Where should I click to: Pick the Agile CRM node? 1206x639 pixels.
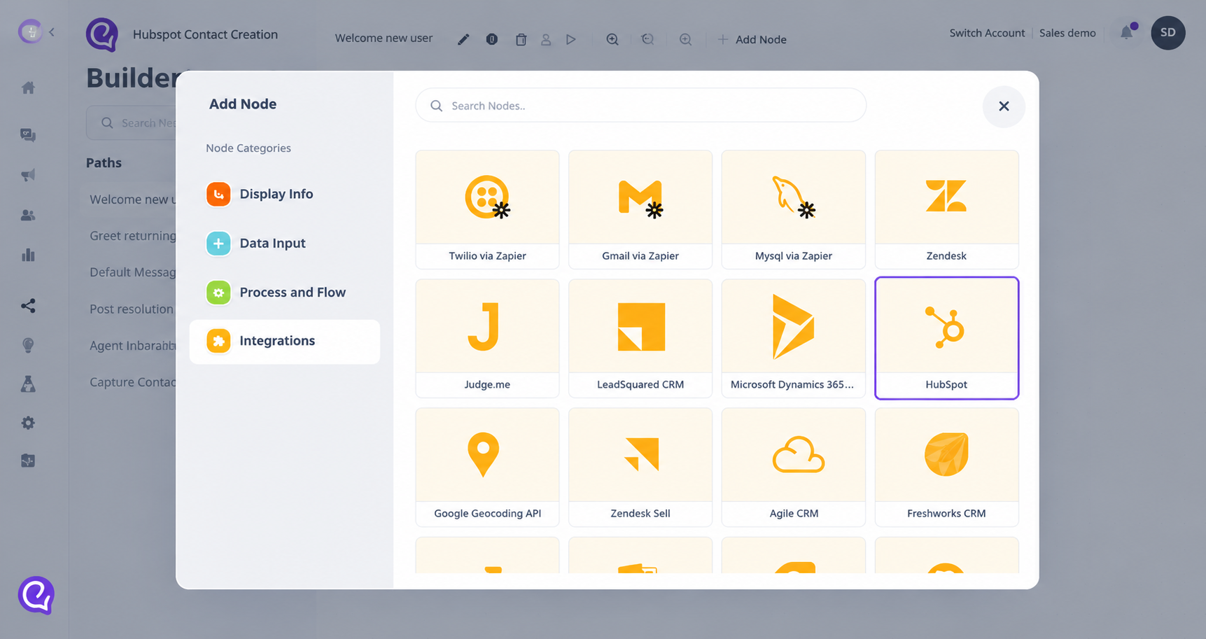pos(794,467)
